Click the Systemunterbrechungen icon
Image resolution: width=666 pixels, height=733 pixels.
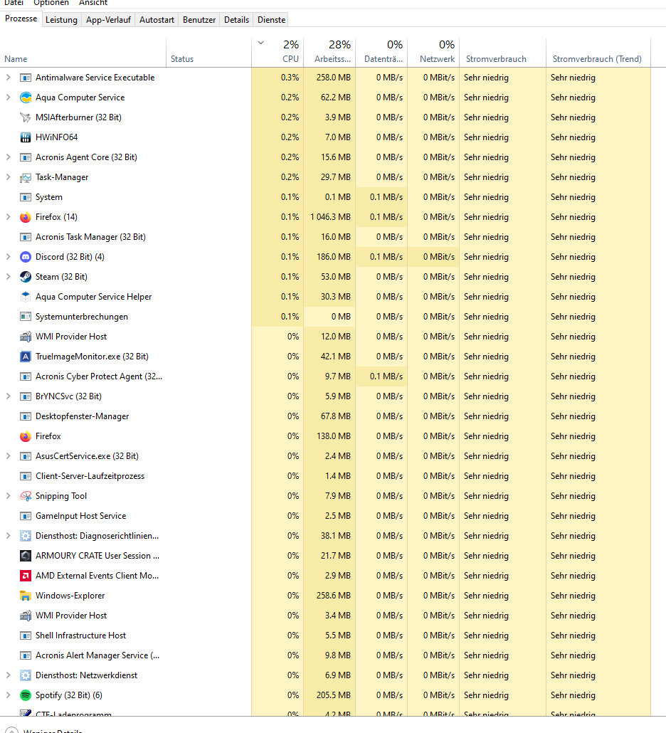click(26, 317)
